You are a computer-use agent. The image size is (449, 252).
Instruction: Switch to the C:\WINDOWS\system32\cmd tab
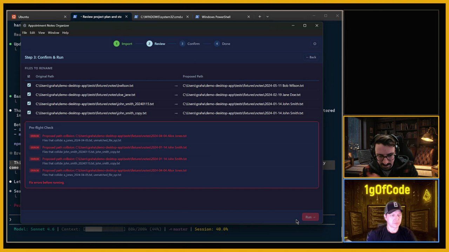tap(161, 17)
